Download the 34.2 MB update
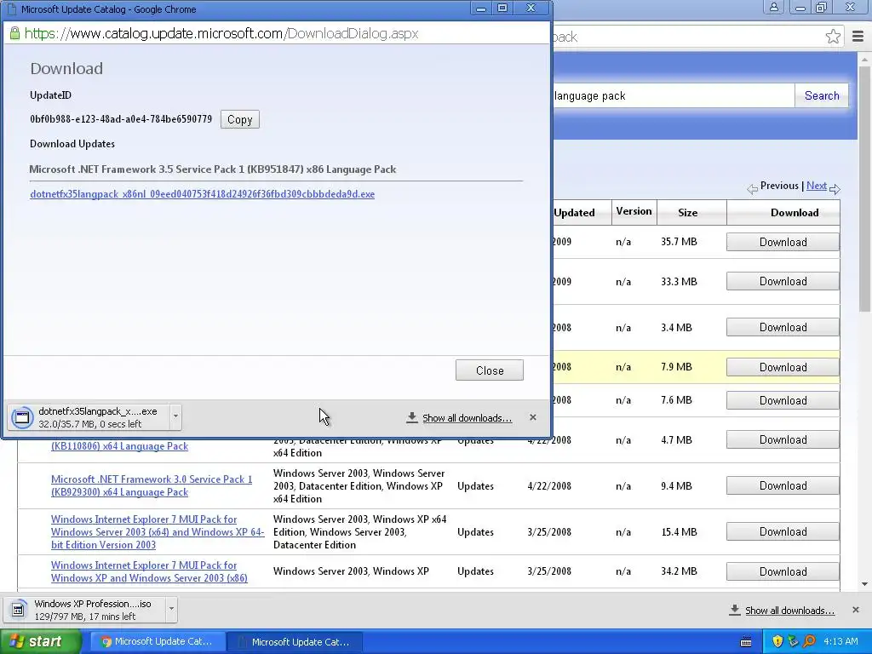The image size is (872, 654). click(x=783, y=571)
